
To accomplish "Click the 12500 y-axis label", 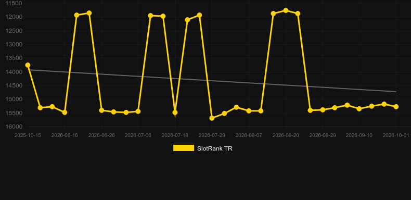I will [x=14, y=31].
